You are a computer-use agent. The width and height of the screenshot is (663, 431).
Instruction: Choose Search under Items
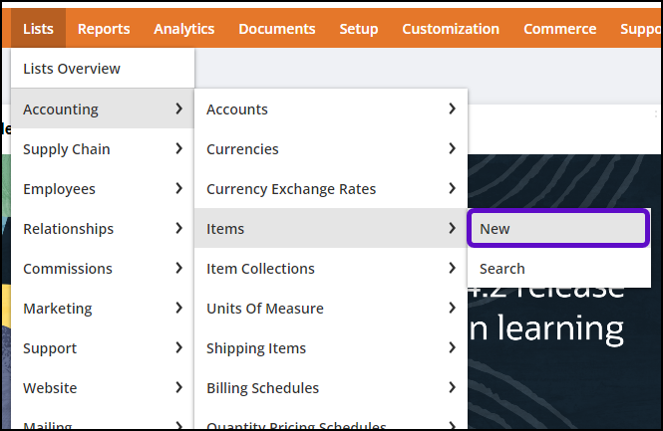click(x=558, y=269)
